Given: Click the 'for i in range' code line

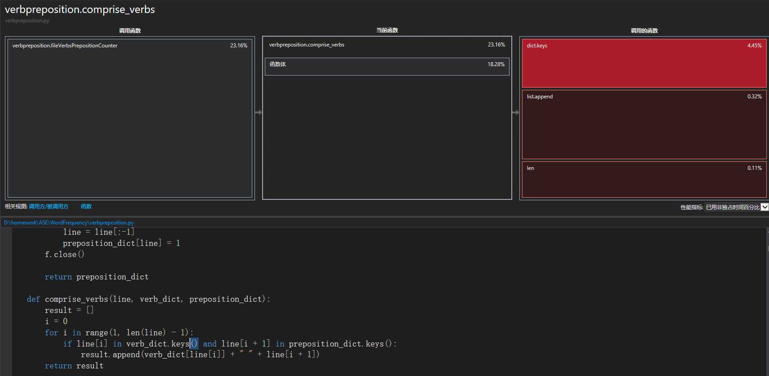Looking at the screenshot, I should tap(119, 333).
